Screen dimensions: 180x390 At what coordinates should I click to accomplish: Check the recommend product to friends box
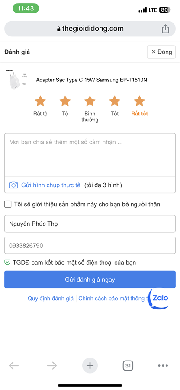tap(8, 205)
